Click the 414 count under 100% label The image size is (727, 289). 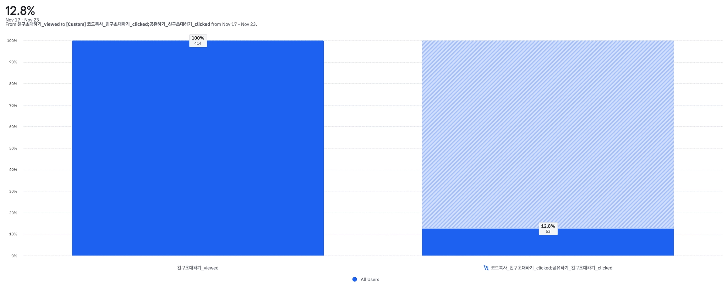click(x=198, y=44)
